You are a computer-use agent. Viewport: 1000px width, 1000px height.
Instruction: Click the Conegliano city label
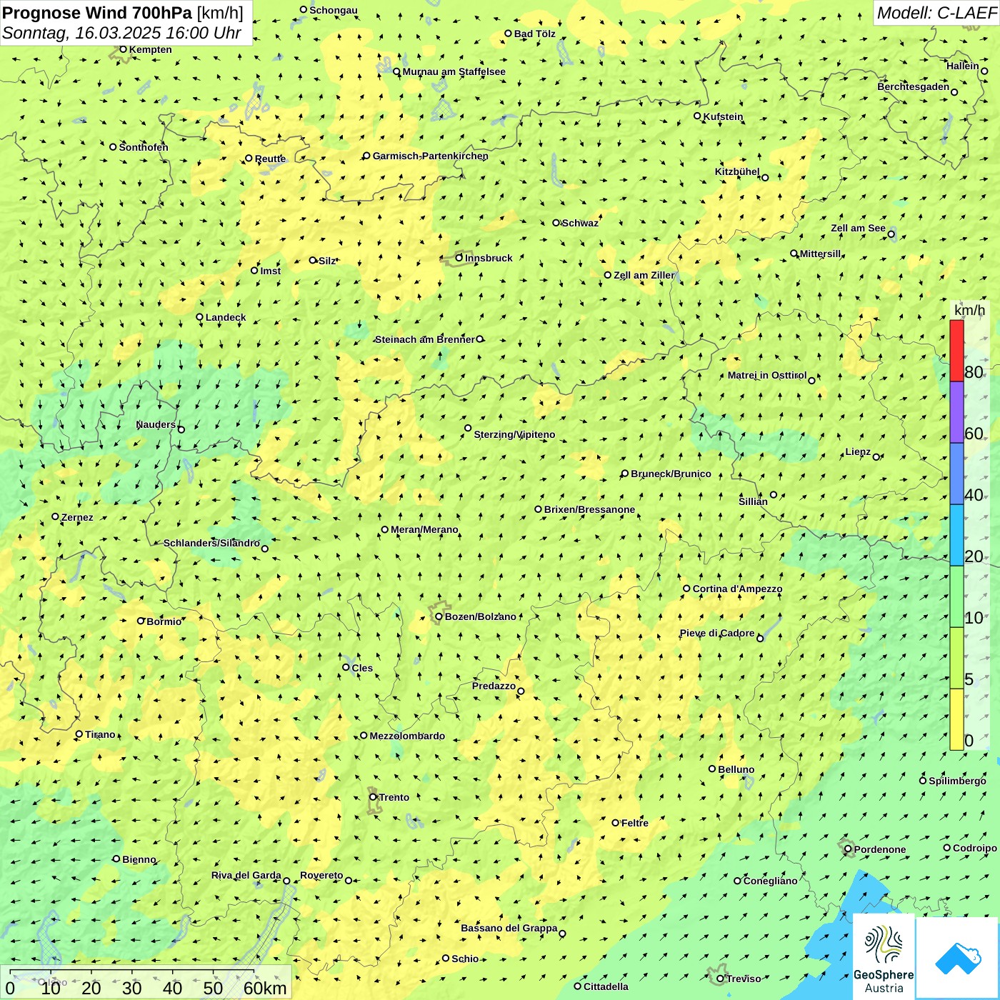coord(770,881)
